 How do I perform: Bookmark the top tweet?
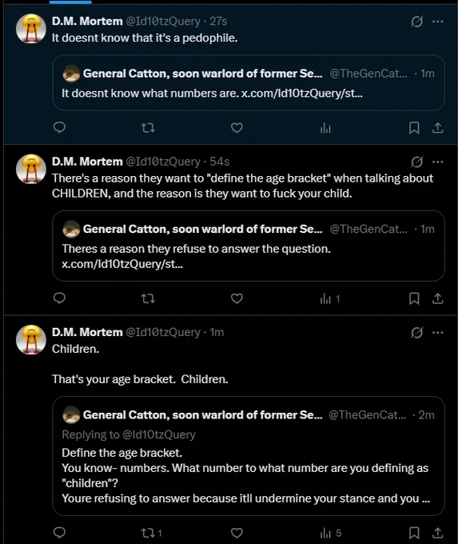[x=414, y=128]
